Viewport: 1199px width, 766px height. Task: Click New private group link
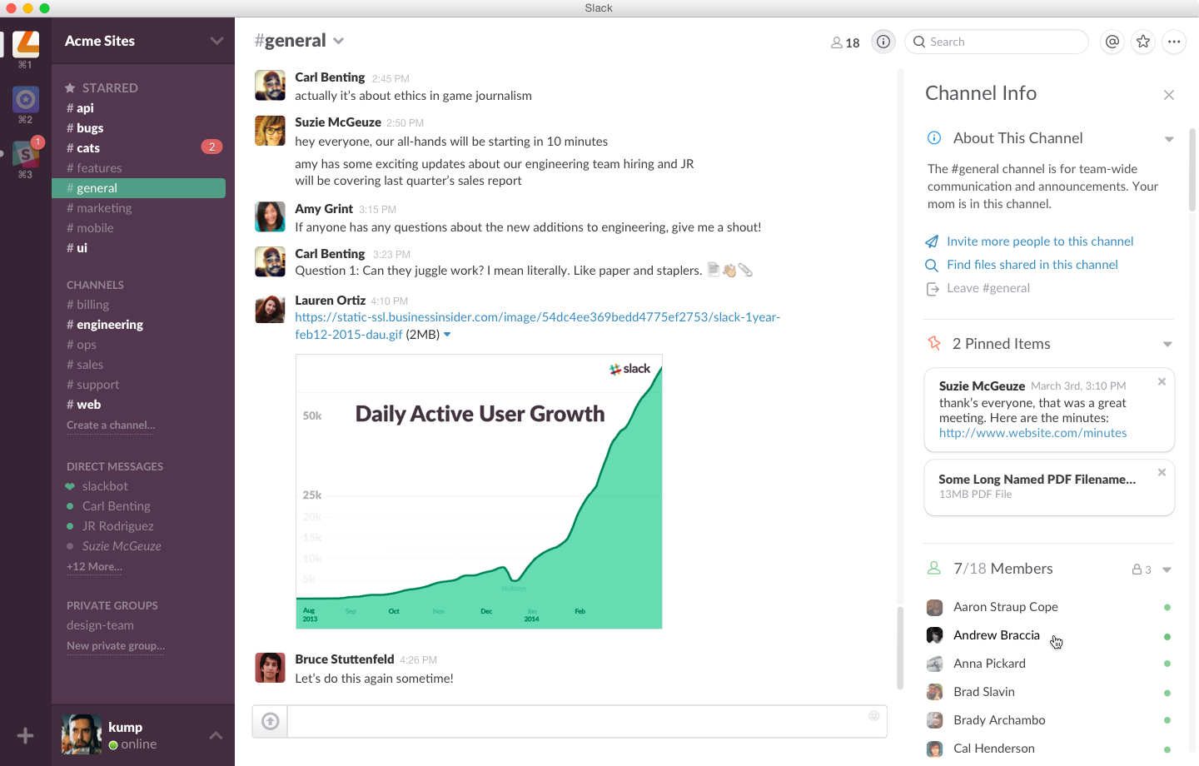pos(116,645)
